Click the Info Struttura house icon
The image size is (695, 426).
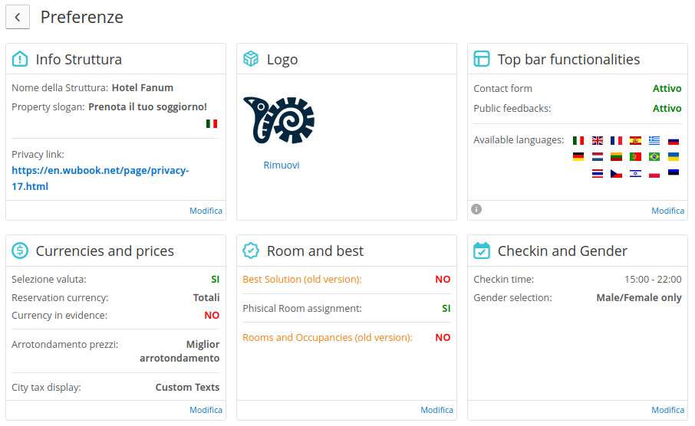coord(20,59)
